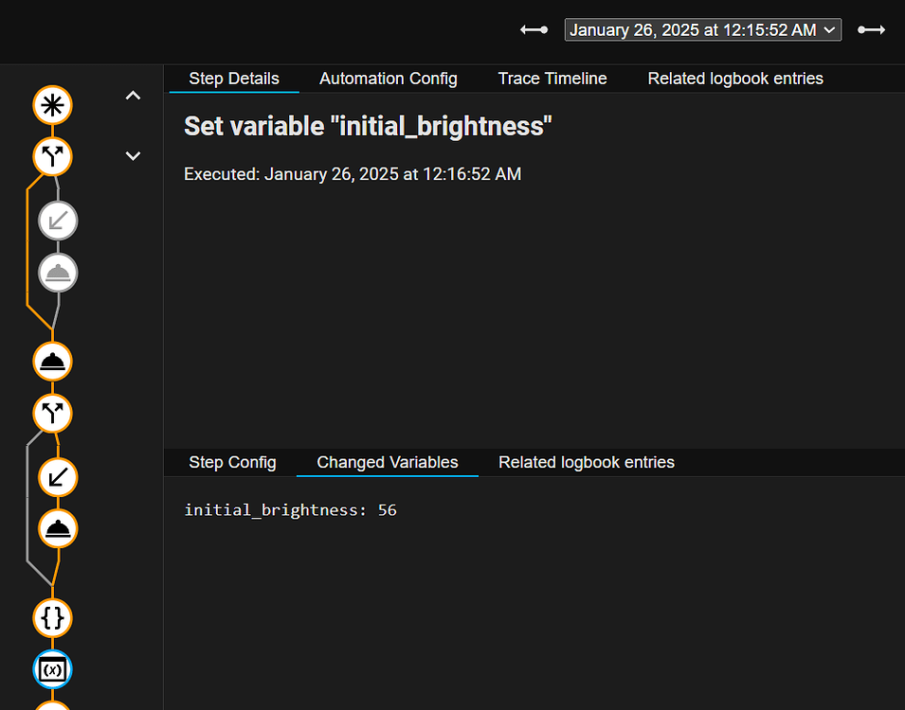
Task: Open the trace run date dropdown
Action: (702, 29)
